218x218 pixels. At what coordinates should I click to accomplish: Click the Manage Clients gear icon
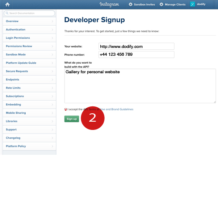[161, 4]
